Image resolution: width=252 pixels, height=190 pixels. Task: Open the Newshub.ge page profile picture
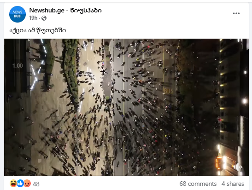(x=18, y=14)
